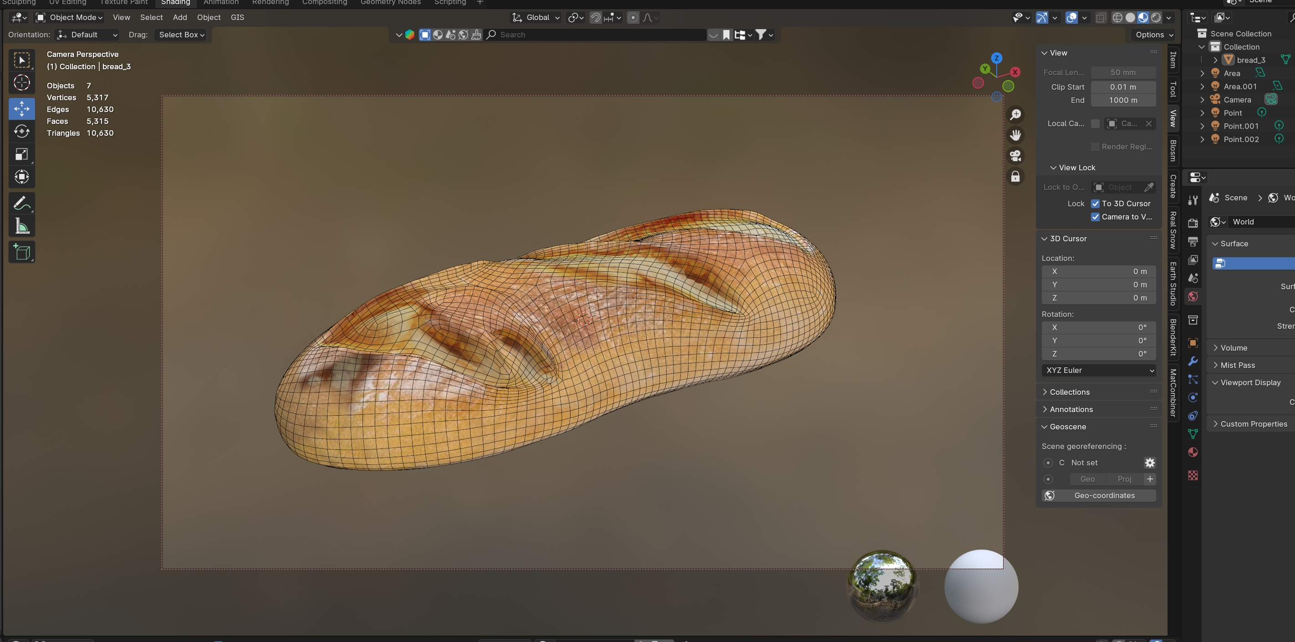Image resolution: width=1295 pixels, height=642 pixels.
Task: Disable the Camera to View checkbox
Action: click(x=1095, y=217)
